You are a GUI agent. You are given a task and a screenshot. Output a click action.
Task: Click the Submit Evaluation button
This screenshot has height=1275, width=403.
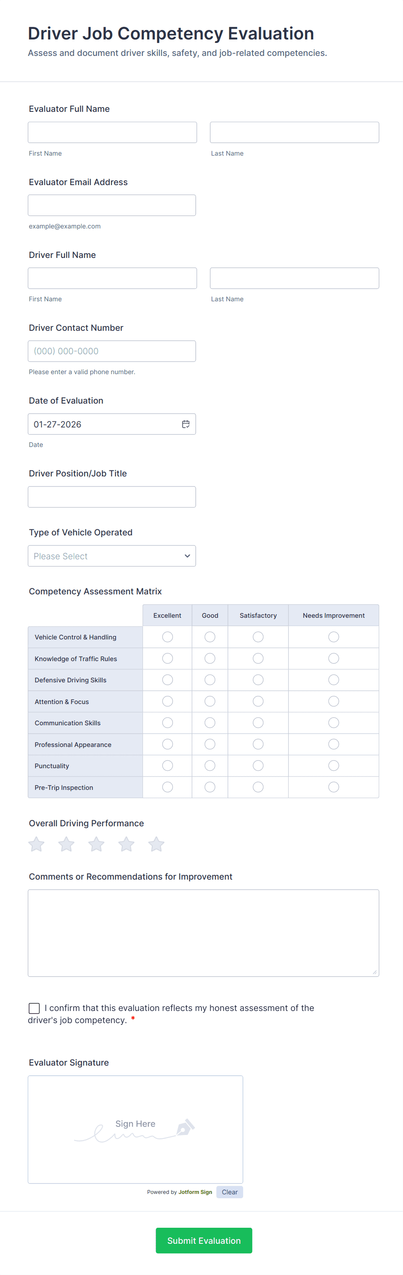(203, 1240)
